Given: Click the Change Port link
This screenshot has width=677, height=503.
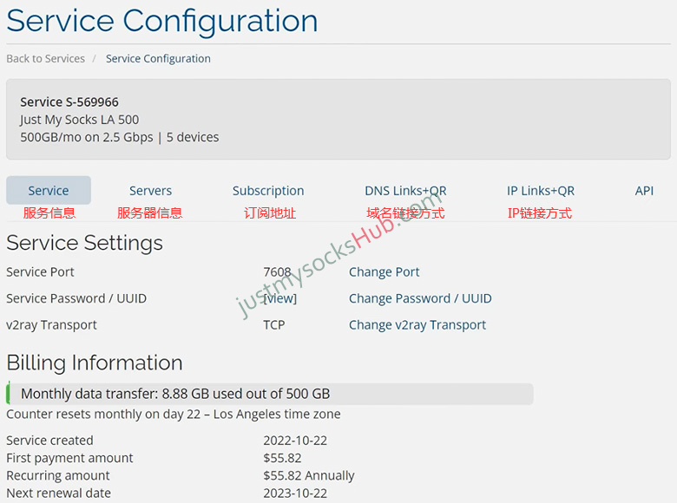Looking at the screenshot, I should point(385,272).
